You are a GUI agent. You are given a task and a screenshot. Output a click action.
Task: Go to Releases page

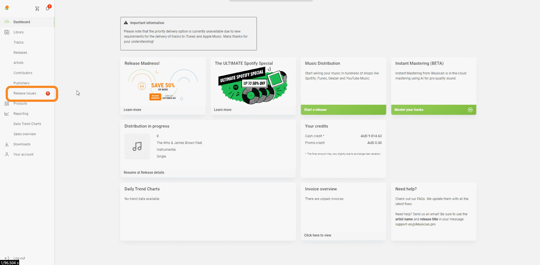point(20,52)
